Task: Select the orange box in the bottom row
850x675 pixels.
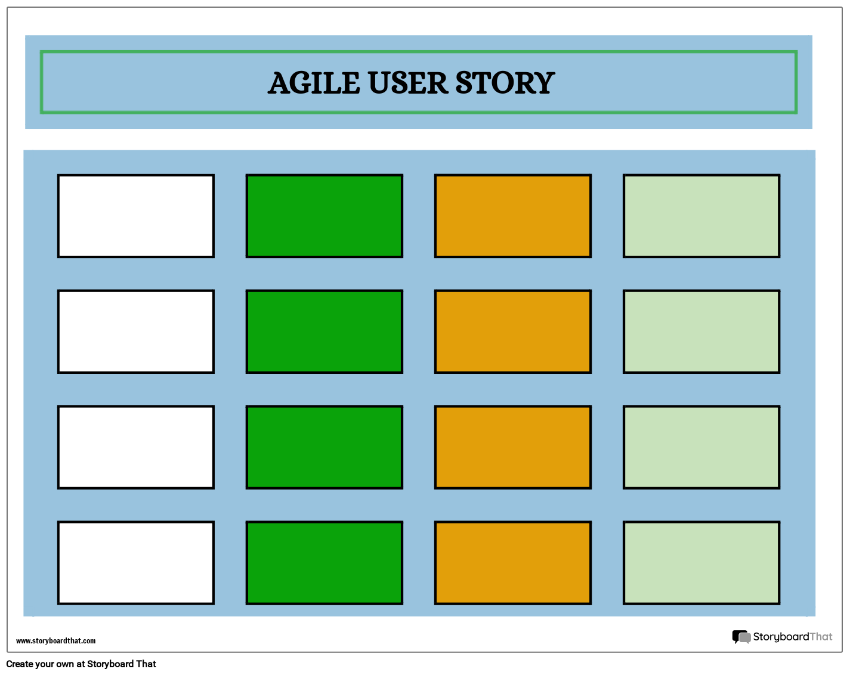Action: click(x=513, y=563)
